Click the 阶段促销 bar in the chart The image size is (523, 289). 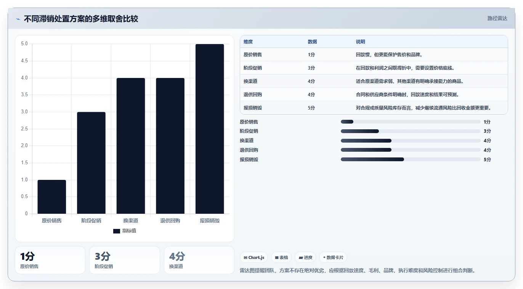point(91,163)
